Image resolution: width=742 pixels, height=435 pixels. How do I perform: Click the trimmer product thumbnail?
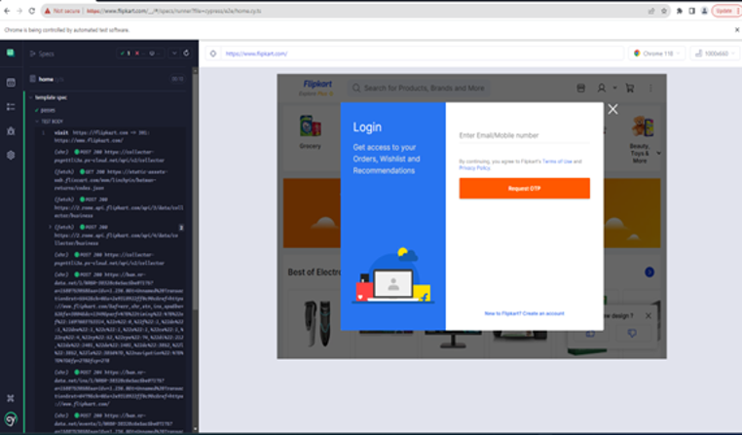coord(317,324)
